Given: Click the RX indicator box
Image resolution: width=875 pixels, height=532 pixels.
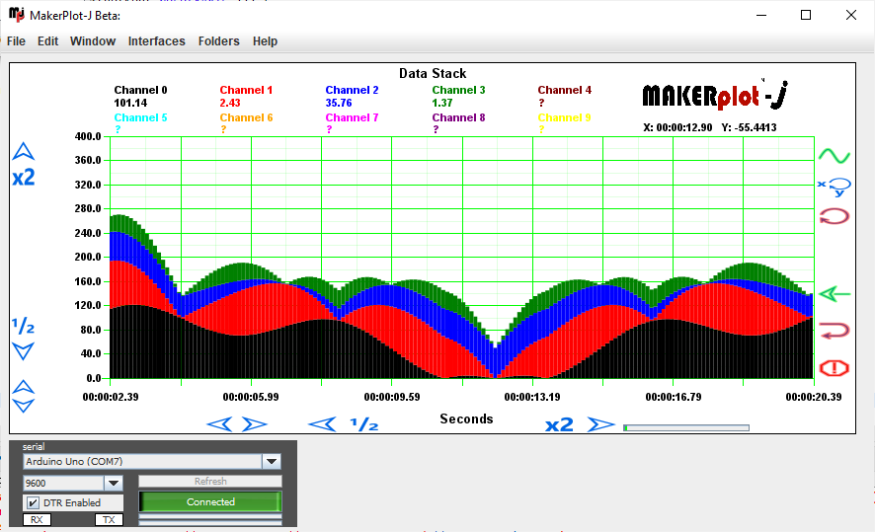Looking at the screenshot, I should point(37,520).
